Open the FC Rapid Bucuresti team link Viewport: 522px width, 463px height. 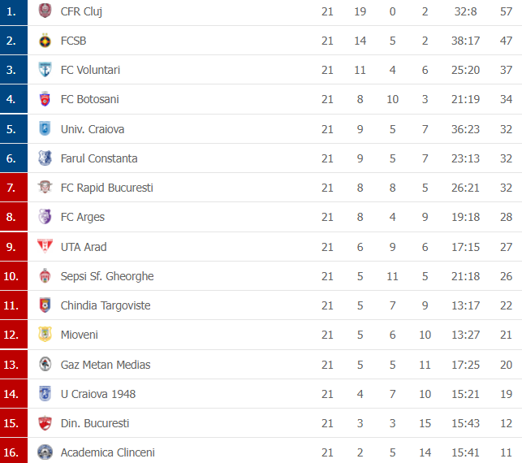pyautogui.click(x=107, y=188)
